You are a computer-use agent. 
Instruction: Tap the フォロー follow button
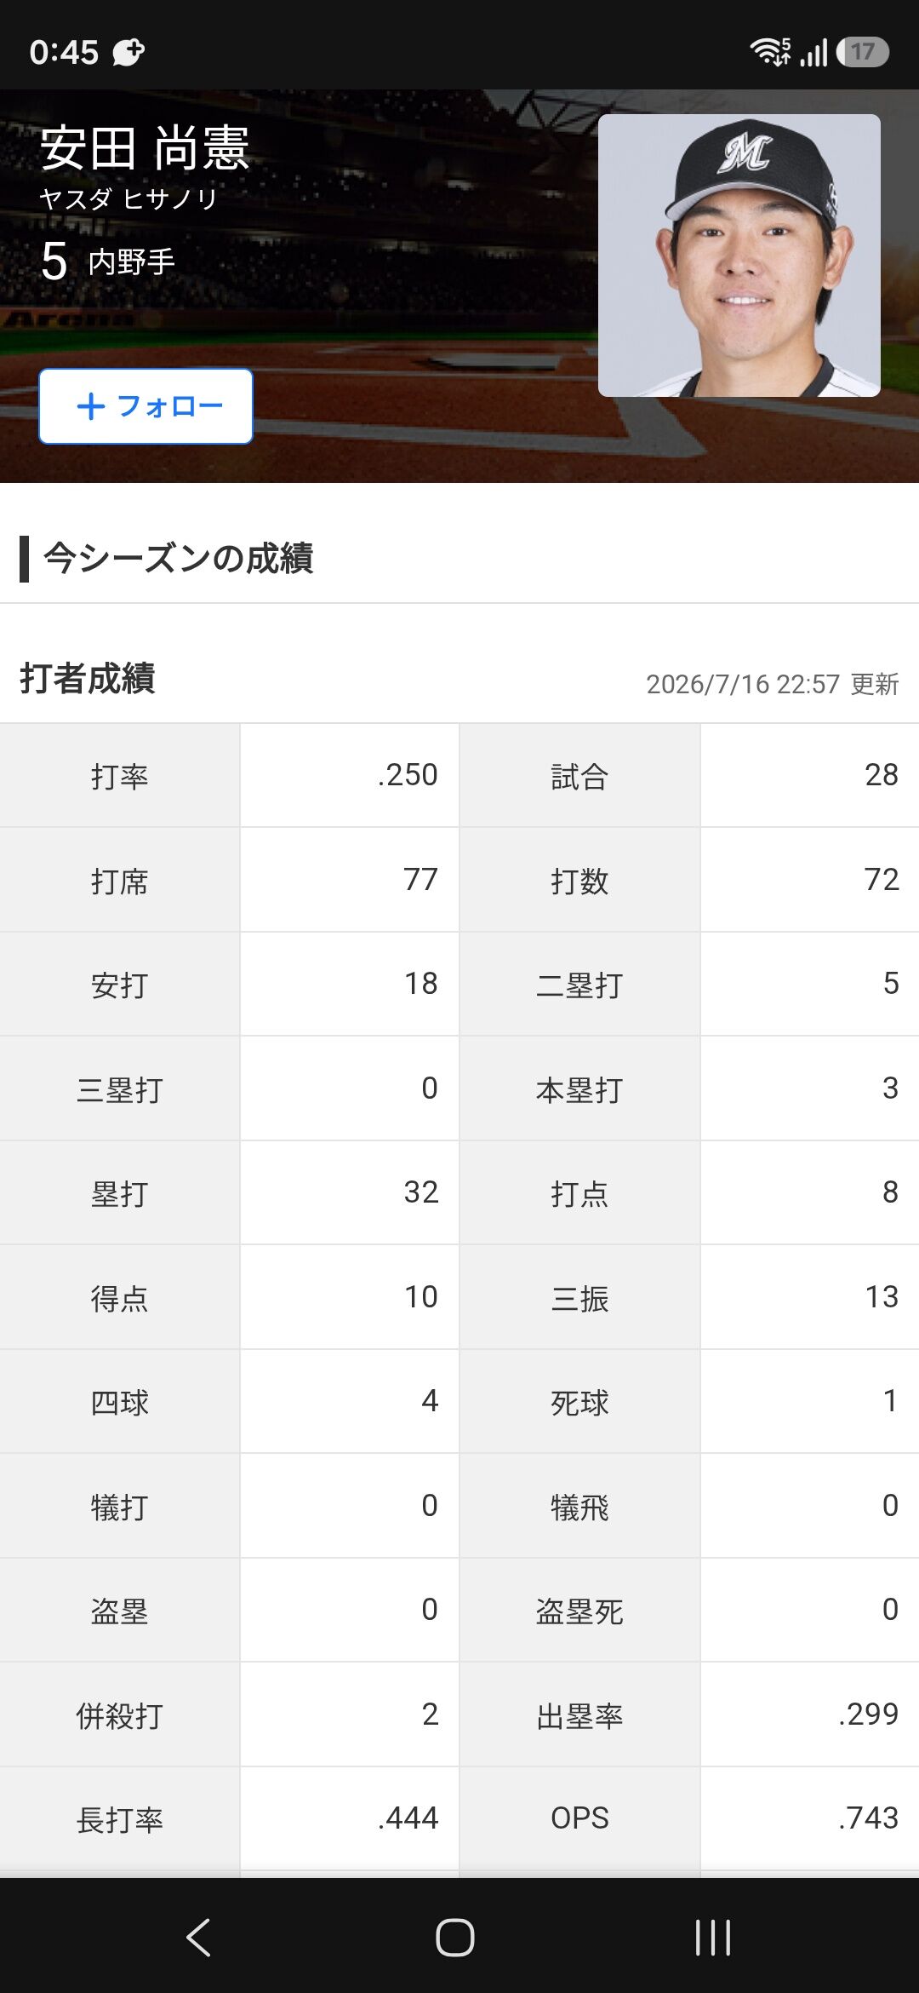(x=146, y=406)
